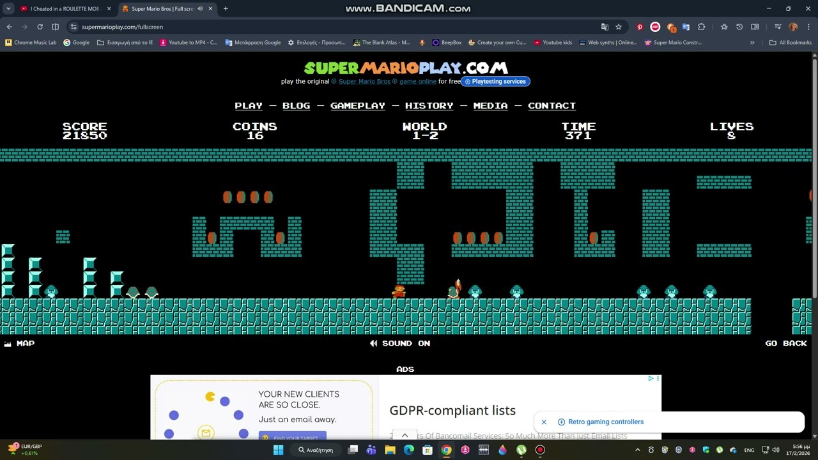Click GO BACK below the game

786,343
